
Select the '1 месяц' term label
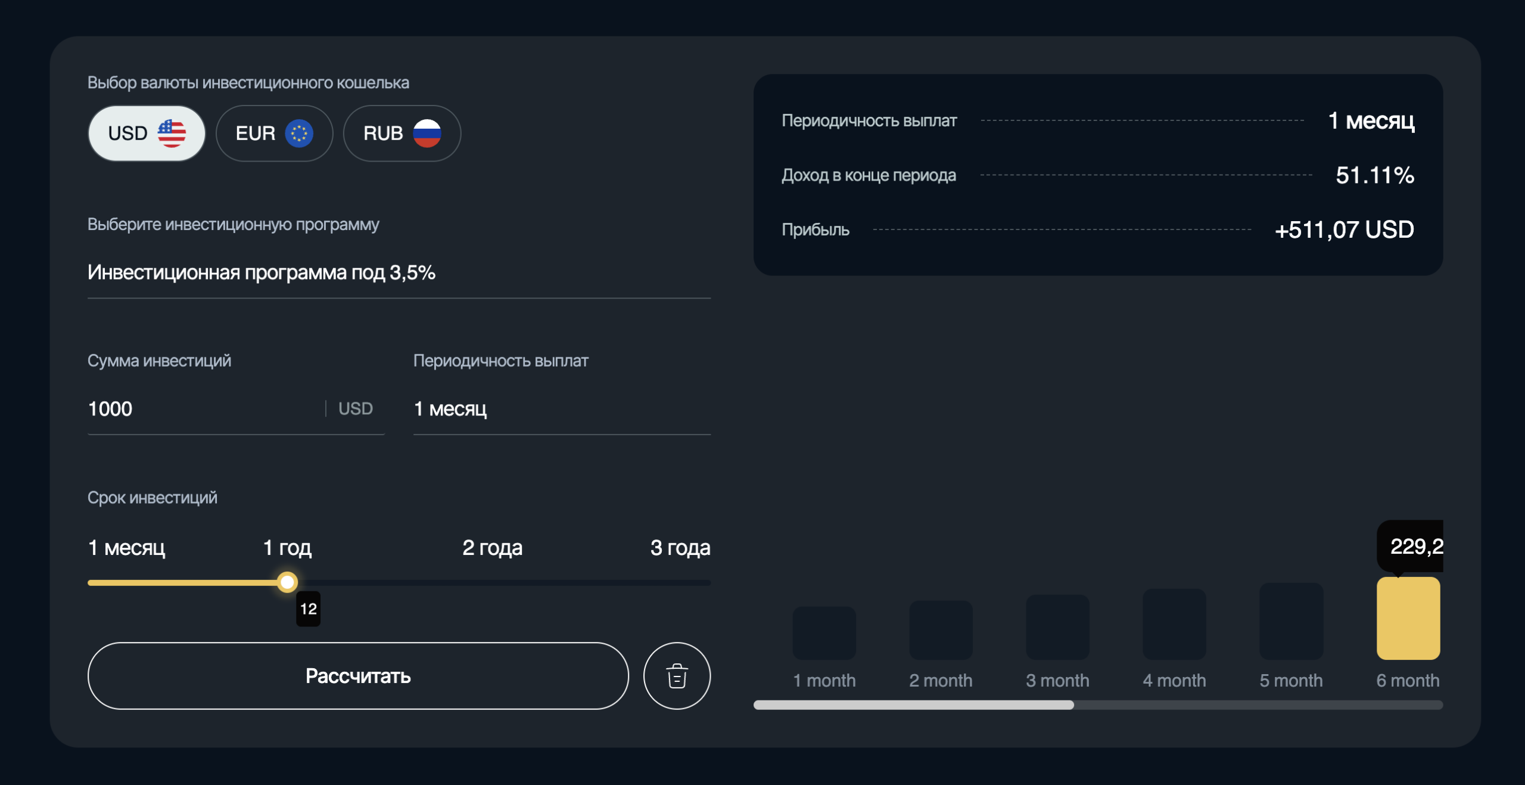click(x=126, y=547)
